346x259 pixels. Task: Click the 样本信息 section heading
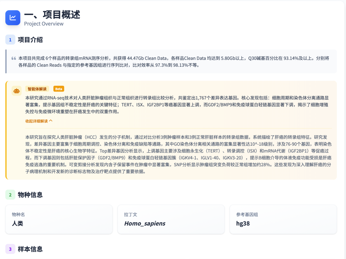[30, 249]
